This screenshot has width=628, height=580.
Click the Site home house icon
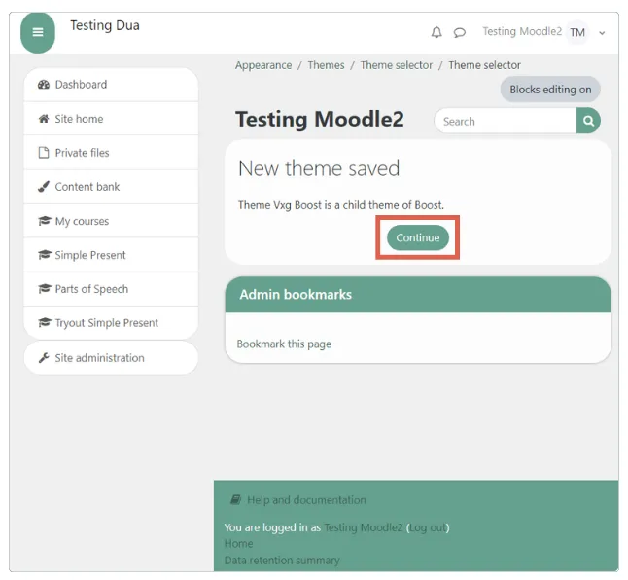[x=44, y=119]
